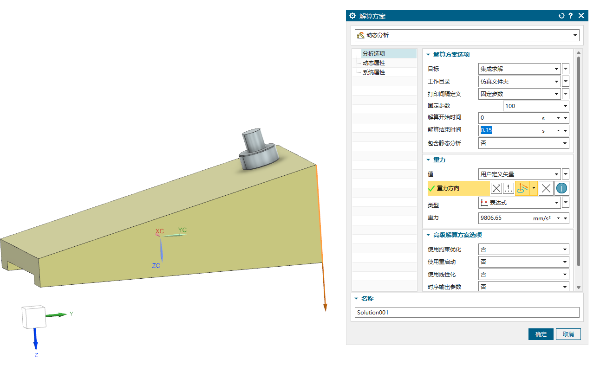Open the 目标 集成求解 dropdown
The height and width of the screenshot is (365, 600).
pyautogui.click(x=519, y=69)
